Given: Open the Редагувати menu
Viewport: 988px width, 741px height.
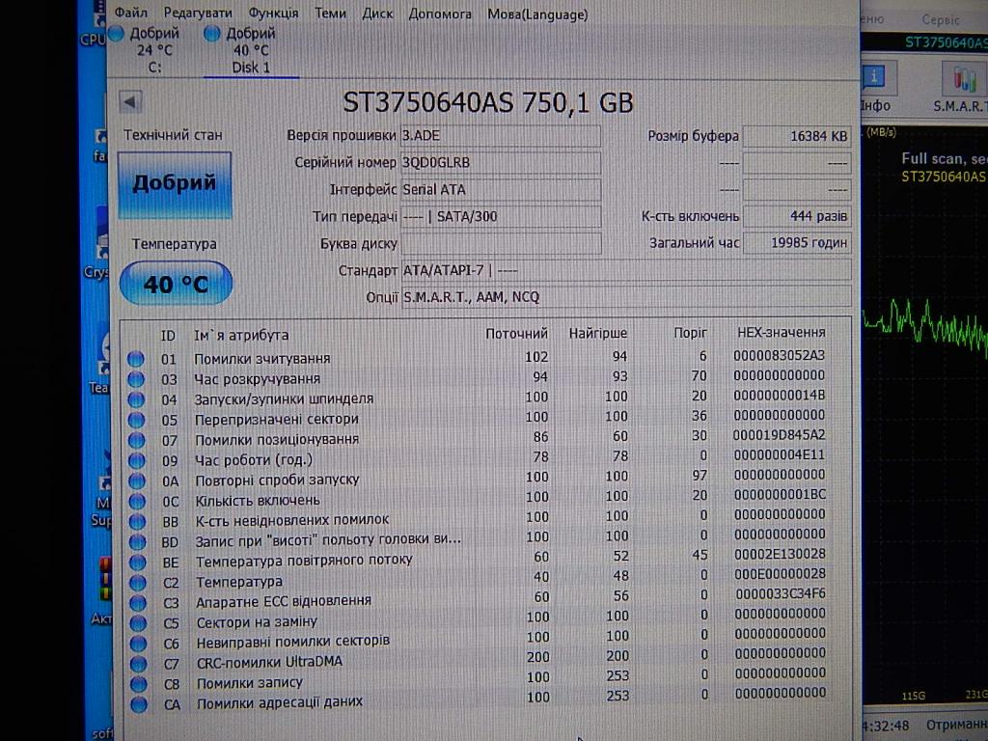Looking at the screenshot, I should tap(198, 13).
